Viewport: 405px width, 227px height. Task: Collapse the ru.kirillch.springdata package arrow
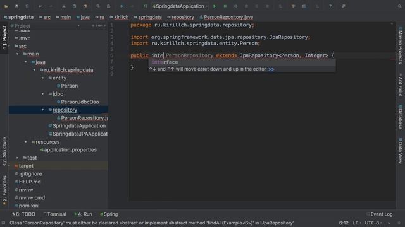click(x=34, y=70)
